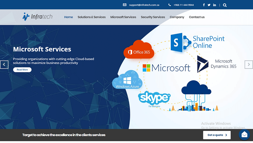253x143 pixels.
Task: Open the Facebook social icon
Action: 204,5
